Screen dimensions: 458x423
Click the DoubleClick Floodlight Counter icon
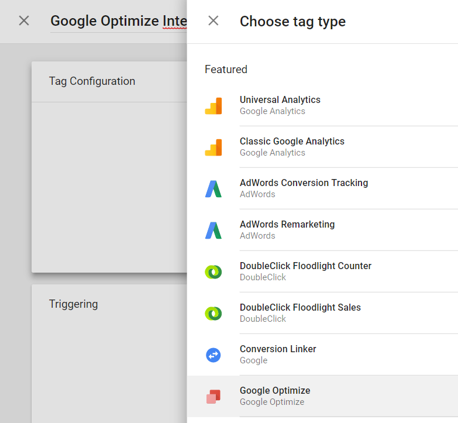click(213, 271)
